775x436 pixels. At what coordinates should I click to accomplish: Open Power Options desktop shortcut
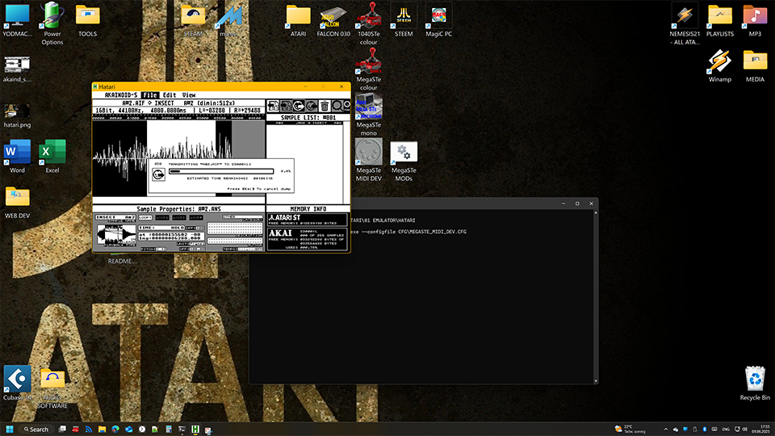[x=52, y=23]
